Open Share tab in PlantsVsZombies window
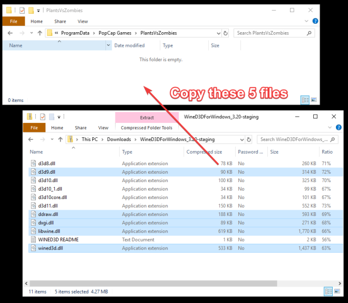The width and height of the screenshot is (348, 303). point(60,21)
